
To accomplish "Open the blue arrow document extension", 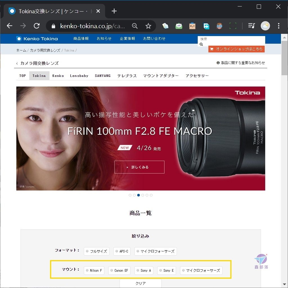I will tap(206, 26).
